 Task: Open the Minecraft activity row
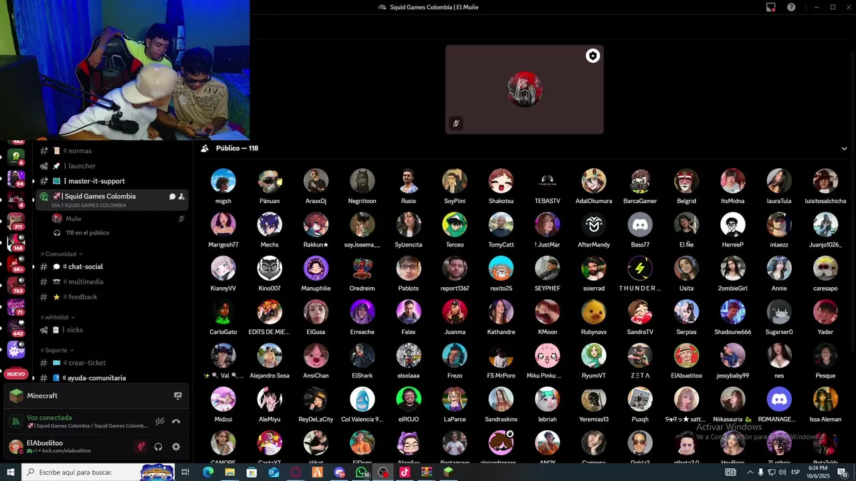(96, 395)
